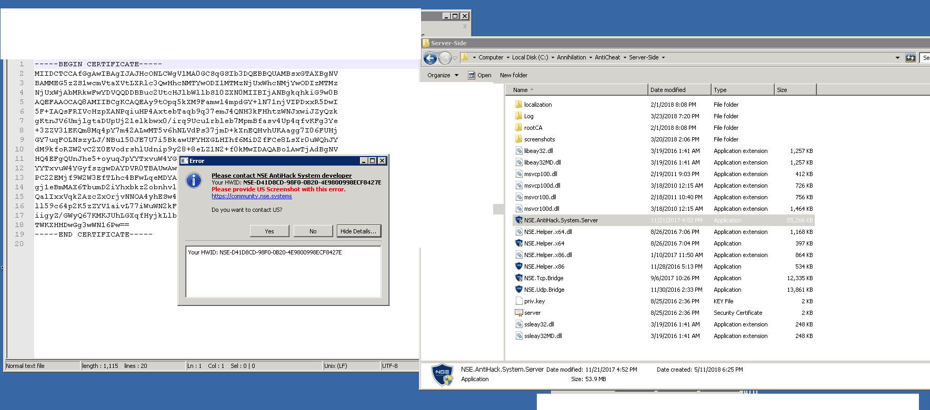Sort by Date modified column header
This screenshot has height=410, width=930.
(679, 90)
